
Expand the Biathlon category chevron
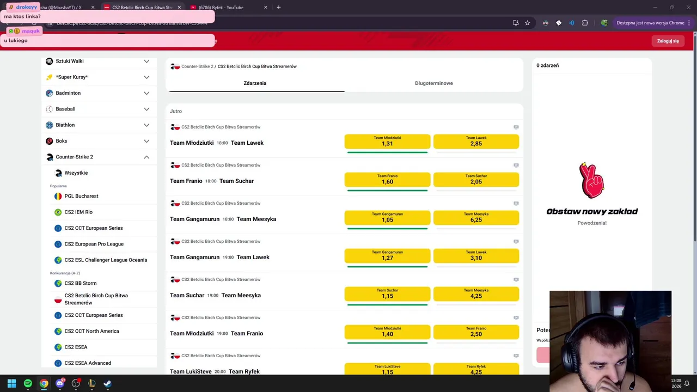(x=146, y=125)
